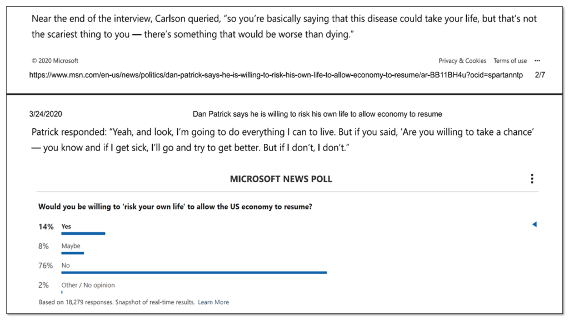
Task: Open the footer ellipsis more options
Action: tap(537, 61)
